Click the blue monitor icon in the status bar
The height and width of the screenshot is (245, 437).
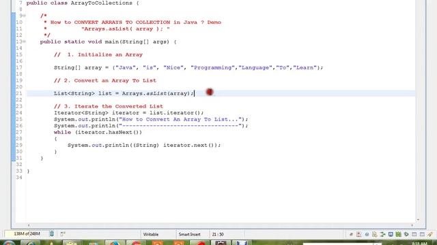pyautogui.click(x=391, y=234)
